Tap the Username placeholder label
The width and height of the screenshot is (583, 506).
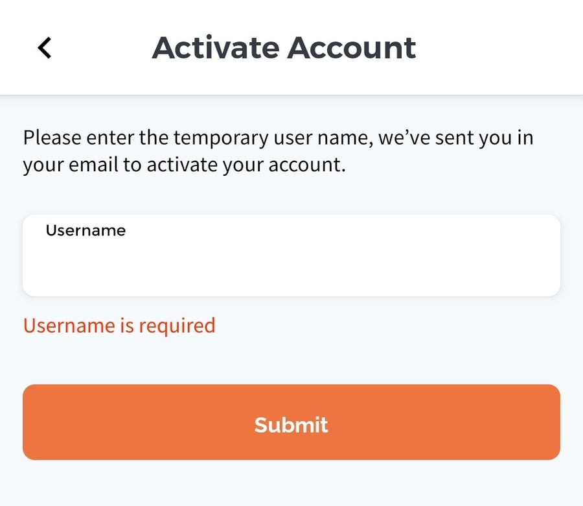85,230
